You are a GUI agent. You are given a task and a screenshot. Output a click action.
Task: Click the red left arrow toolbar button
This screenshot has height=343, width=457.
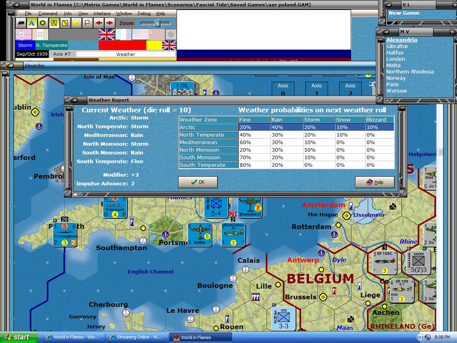coord(98,23)
